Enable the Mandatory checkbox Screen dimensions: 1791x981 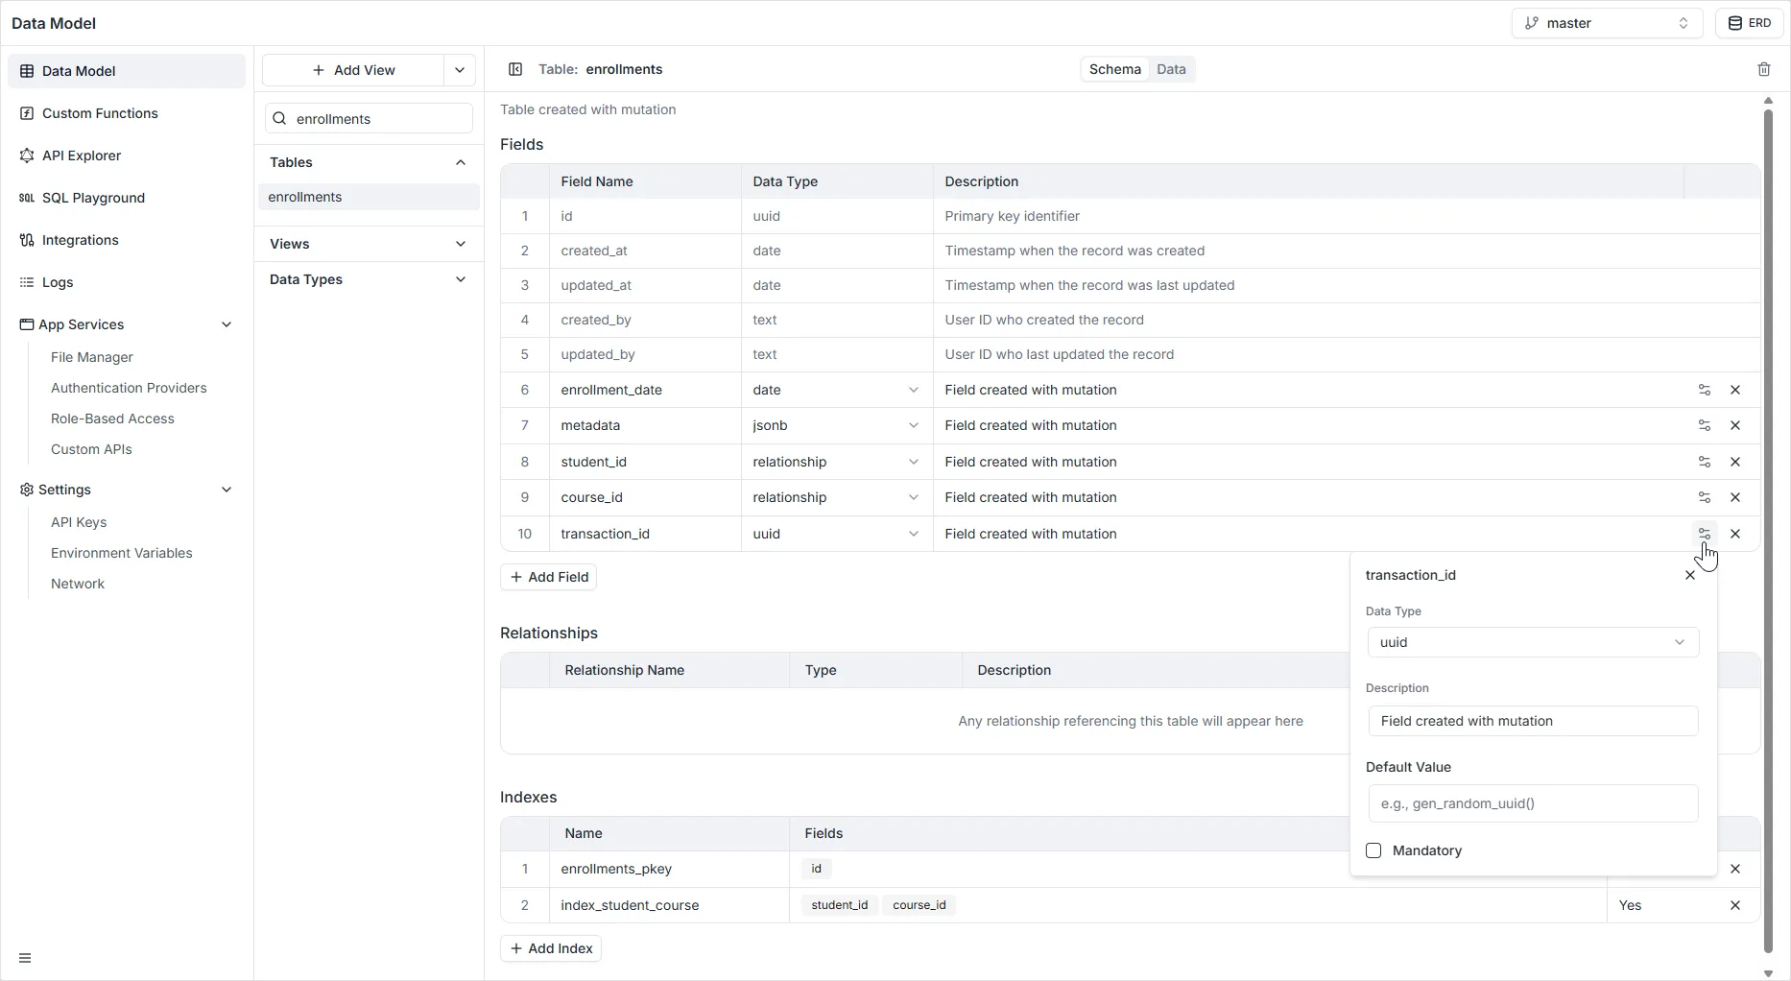(x=1373, y=850)
